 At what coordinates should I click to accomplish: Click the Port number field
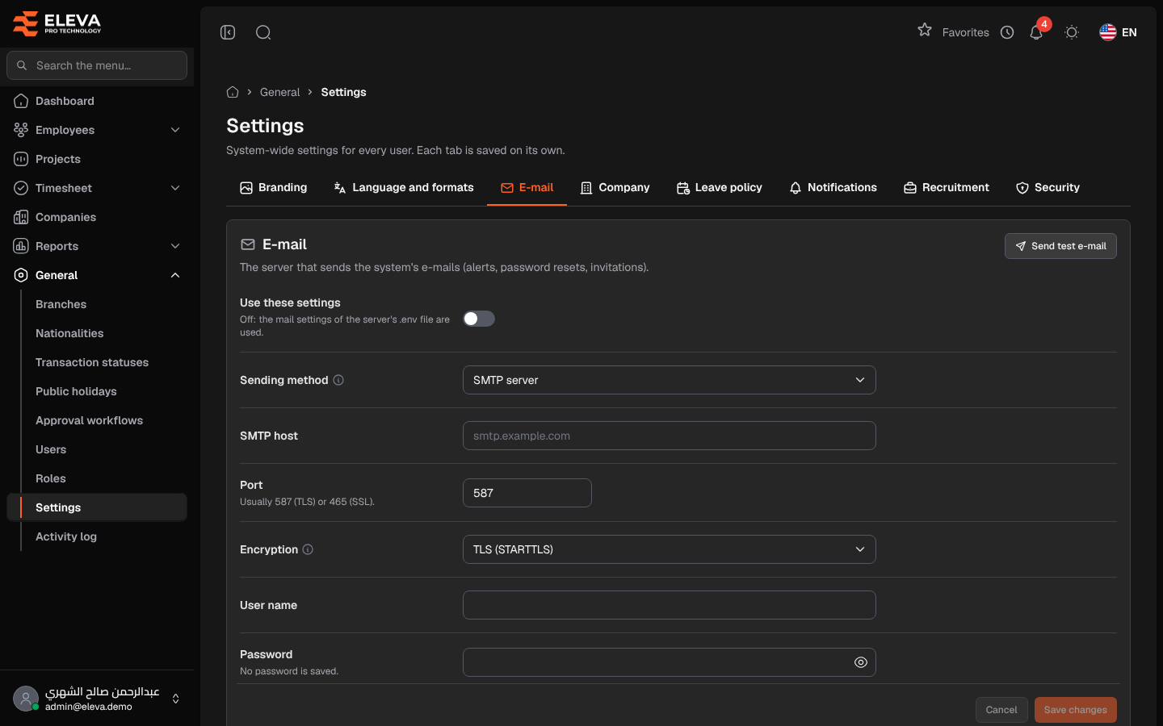tap(527, 493)
